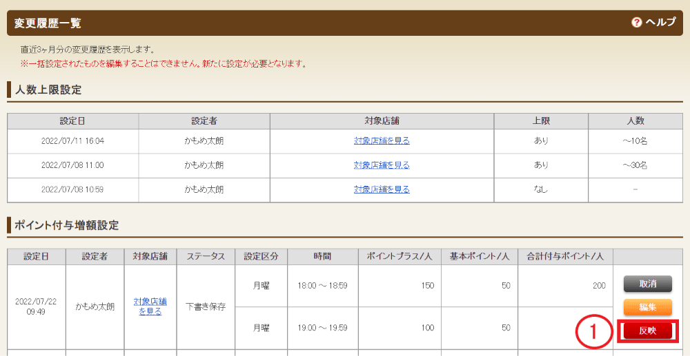
Task: Click the ポイントプラス/人 column header
Action: pyautogui.click(x=400, y=257)
